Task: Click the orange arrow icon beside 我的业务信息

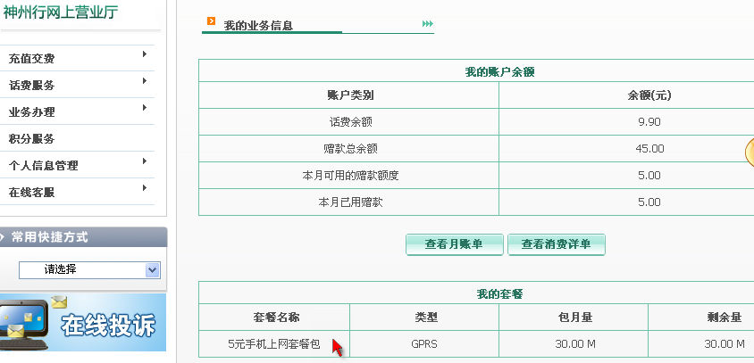Action: tap(211, 21)
